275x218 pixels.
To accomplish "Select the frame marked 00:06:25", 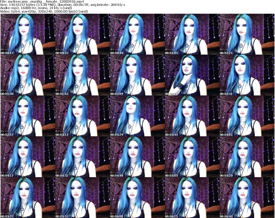I will coord(192,198).
